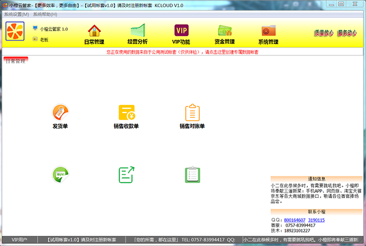The image size is (366, 246).
Task: Minimize the 小橙云管家 window
Action: point(332,4)
